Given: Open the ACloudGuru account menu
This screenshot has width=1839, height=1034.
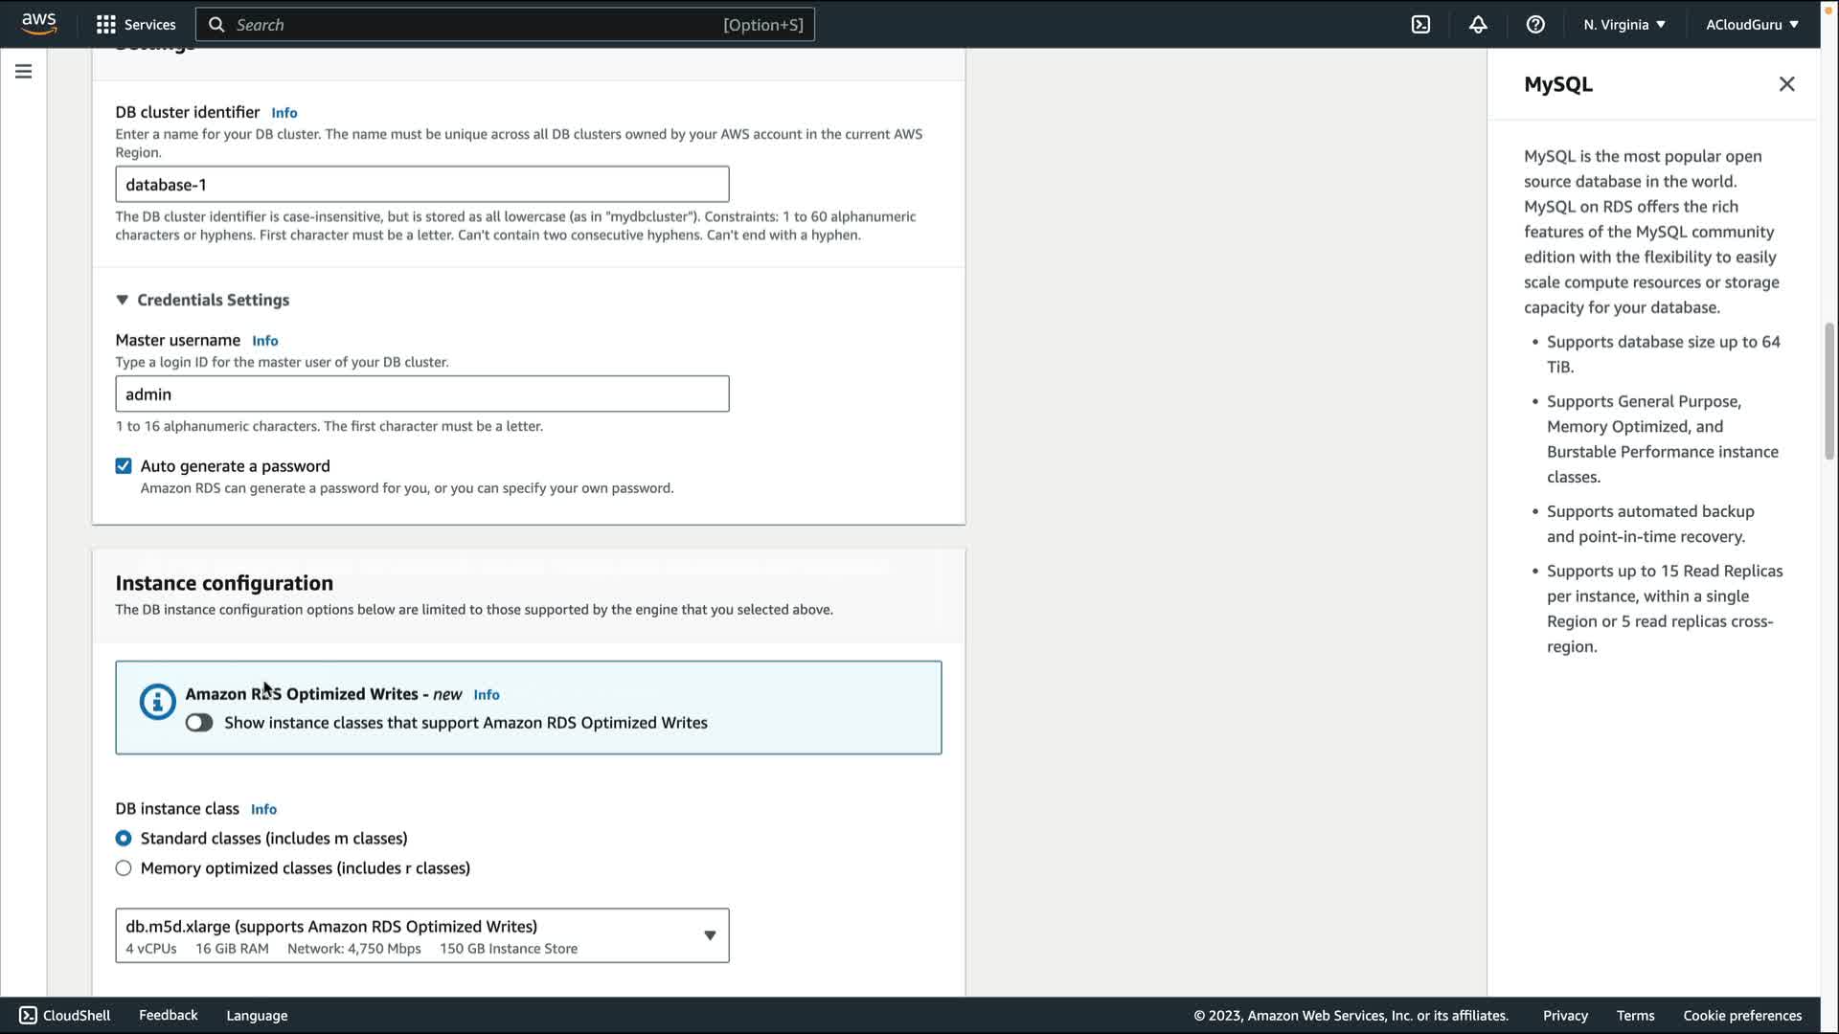Looking at the screenshot, I should [x=1751, y=25].
